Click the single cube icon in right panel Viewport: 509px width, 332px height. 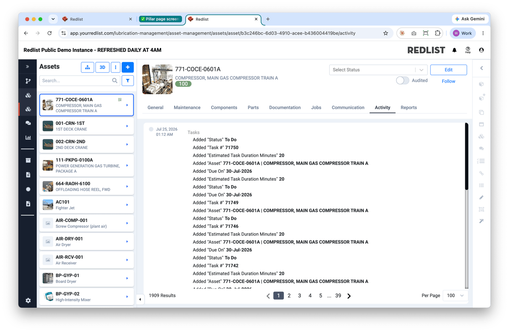[481, 84]
